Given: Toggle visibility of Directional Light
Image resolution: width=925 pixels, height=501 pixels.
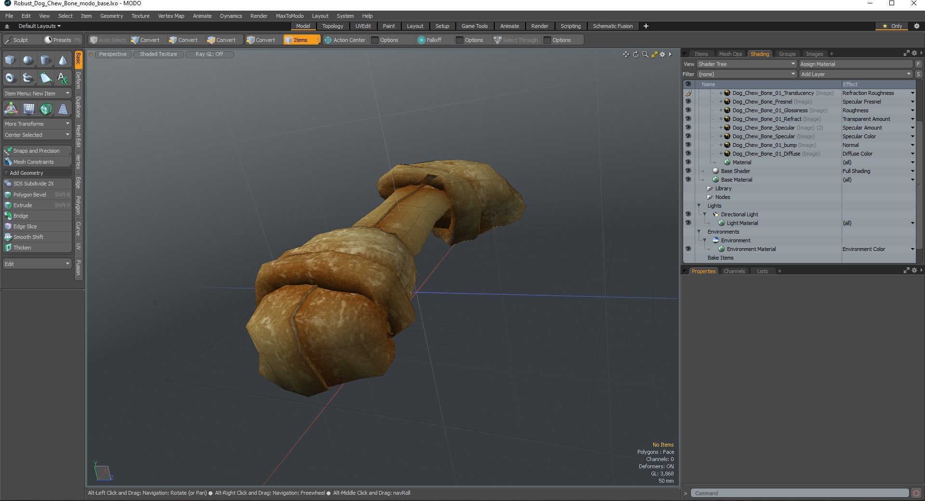Looking at the screenshot, I should pos(688,214).
